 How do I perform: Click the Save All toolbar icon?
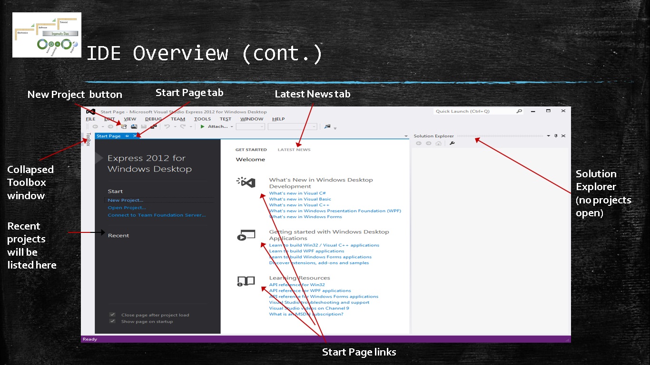pyautogui.click(x=153, y=126)
